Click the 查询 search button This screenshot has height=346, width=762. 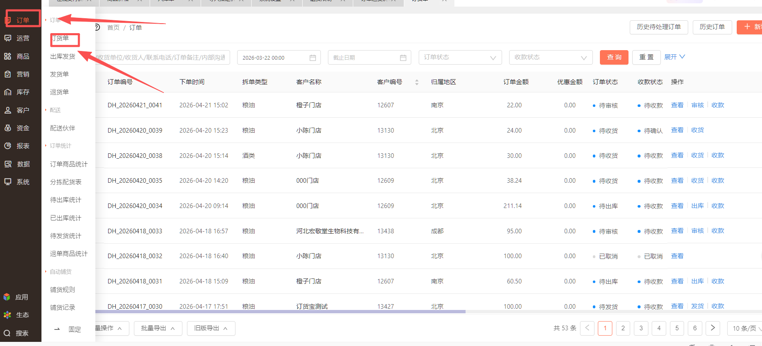pyautogui.click(x=614, y=57)
